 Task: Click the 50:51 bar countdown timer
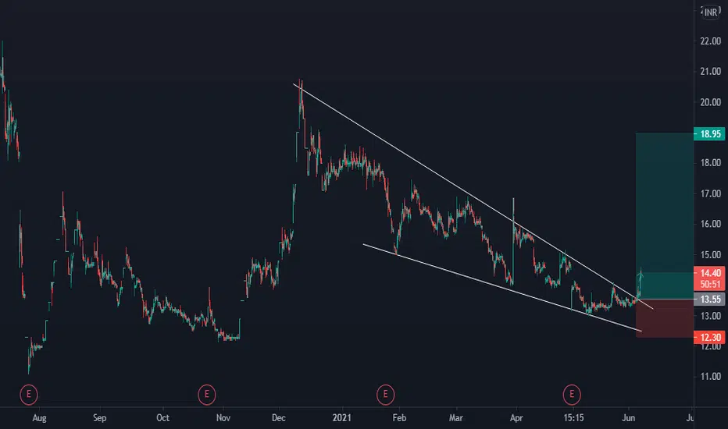709,284
